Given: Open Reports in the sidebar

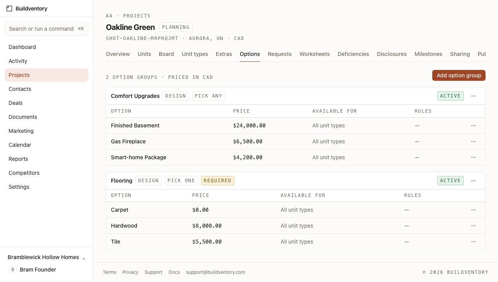Looking at the screenshot, I should [46, 159].
